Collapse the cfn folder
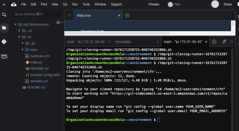This screenshot has width=239, height=131. click(x=19, y=37)
